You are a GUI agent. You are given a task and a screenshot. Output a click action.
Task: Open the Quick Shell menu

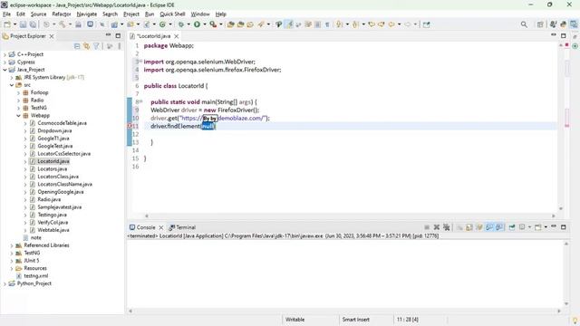tap(172, 14)
